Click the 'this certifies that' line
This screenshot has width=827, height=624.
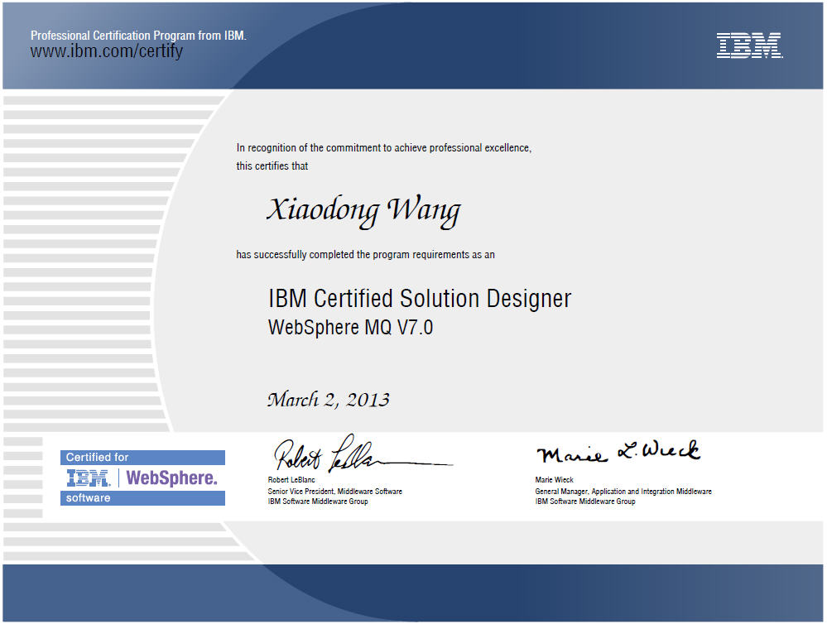pos(272,166)
